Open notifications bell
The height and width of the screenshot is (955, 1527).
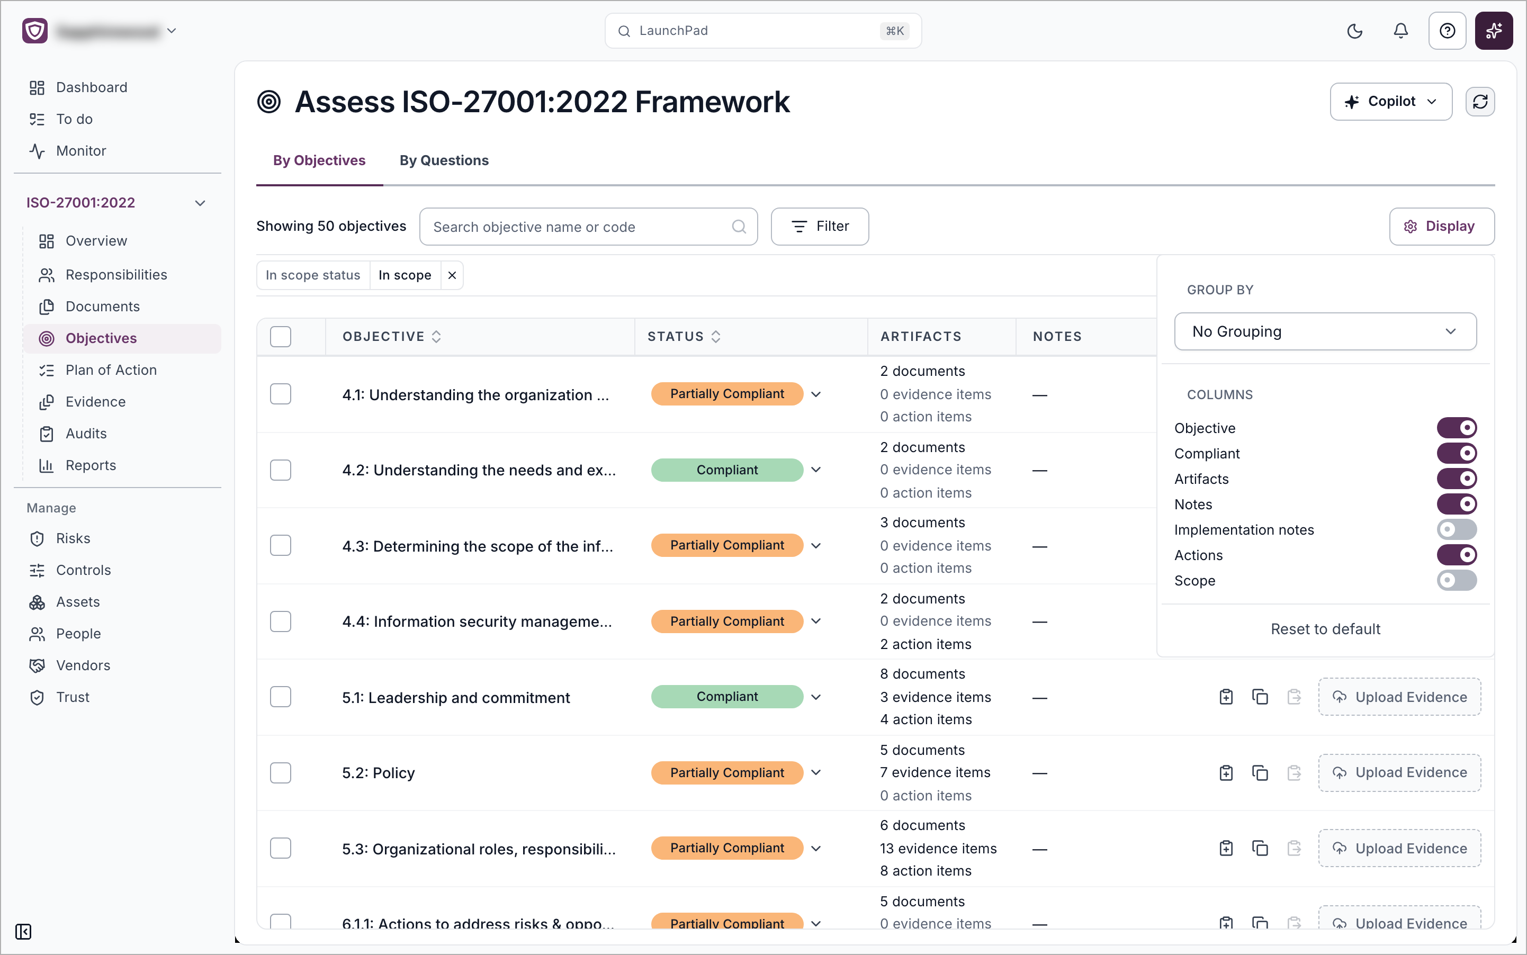tap(1400, 31)
